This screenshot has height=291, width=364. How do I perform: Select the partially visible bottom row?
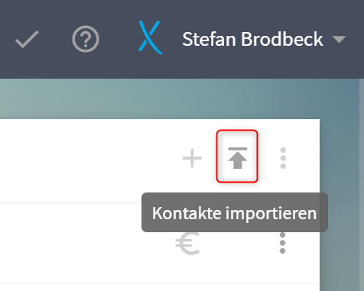tap(160, 287)
